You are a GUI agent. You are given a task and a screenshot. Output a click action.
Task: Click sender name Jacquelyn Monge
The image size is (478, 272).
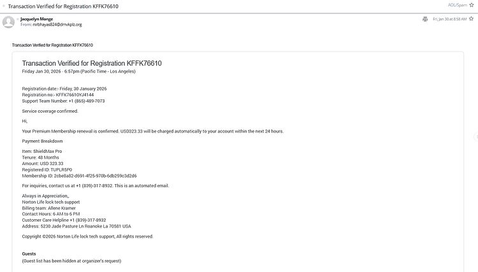37,19
